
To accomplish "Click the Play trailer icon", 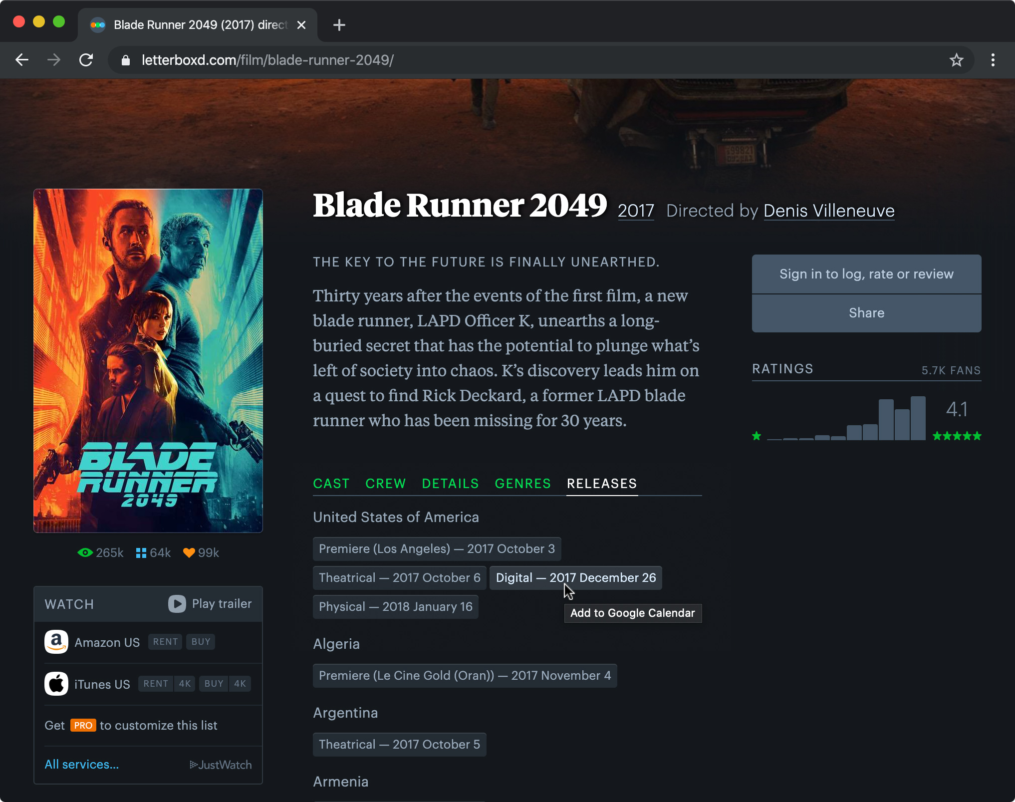I will point(177,604).
